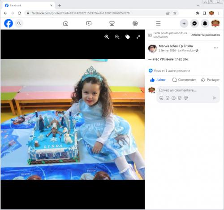Open tab search chevron dropdown
This screenshot has height=210, width=224.
click(x=198, y=5)
